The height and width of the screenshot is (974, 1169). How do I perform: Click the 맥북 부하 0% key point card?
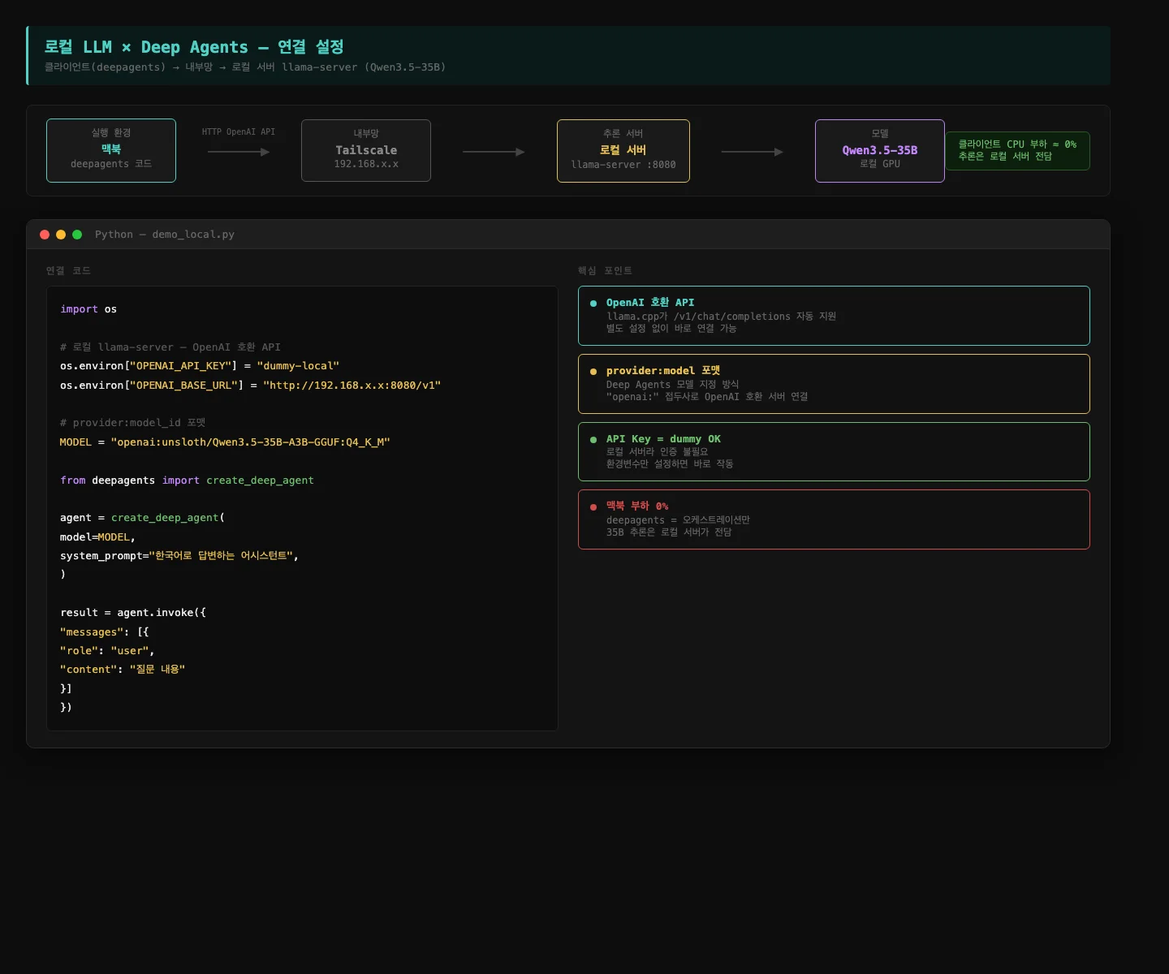[834, 519]
